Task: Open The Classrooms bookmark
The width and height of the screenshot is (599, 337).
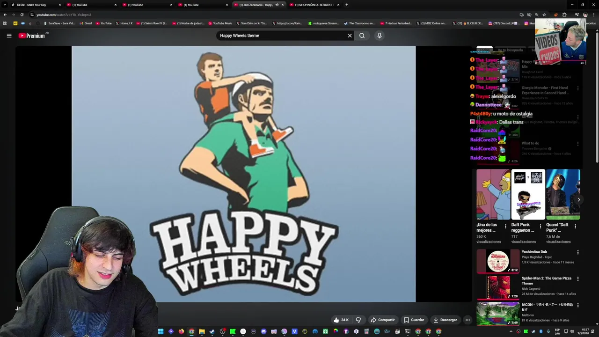Action: 359,23
